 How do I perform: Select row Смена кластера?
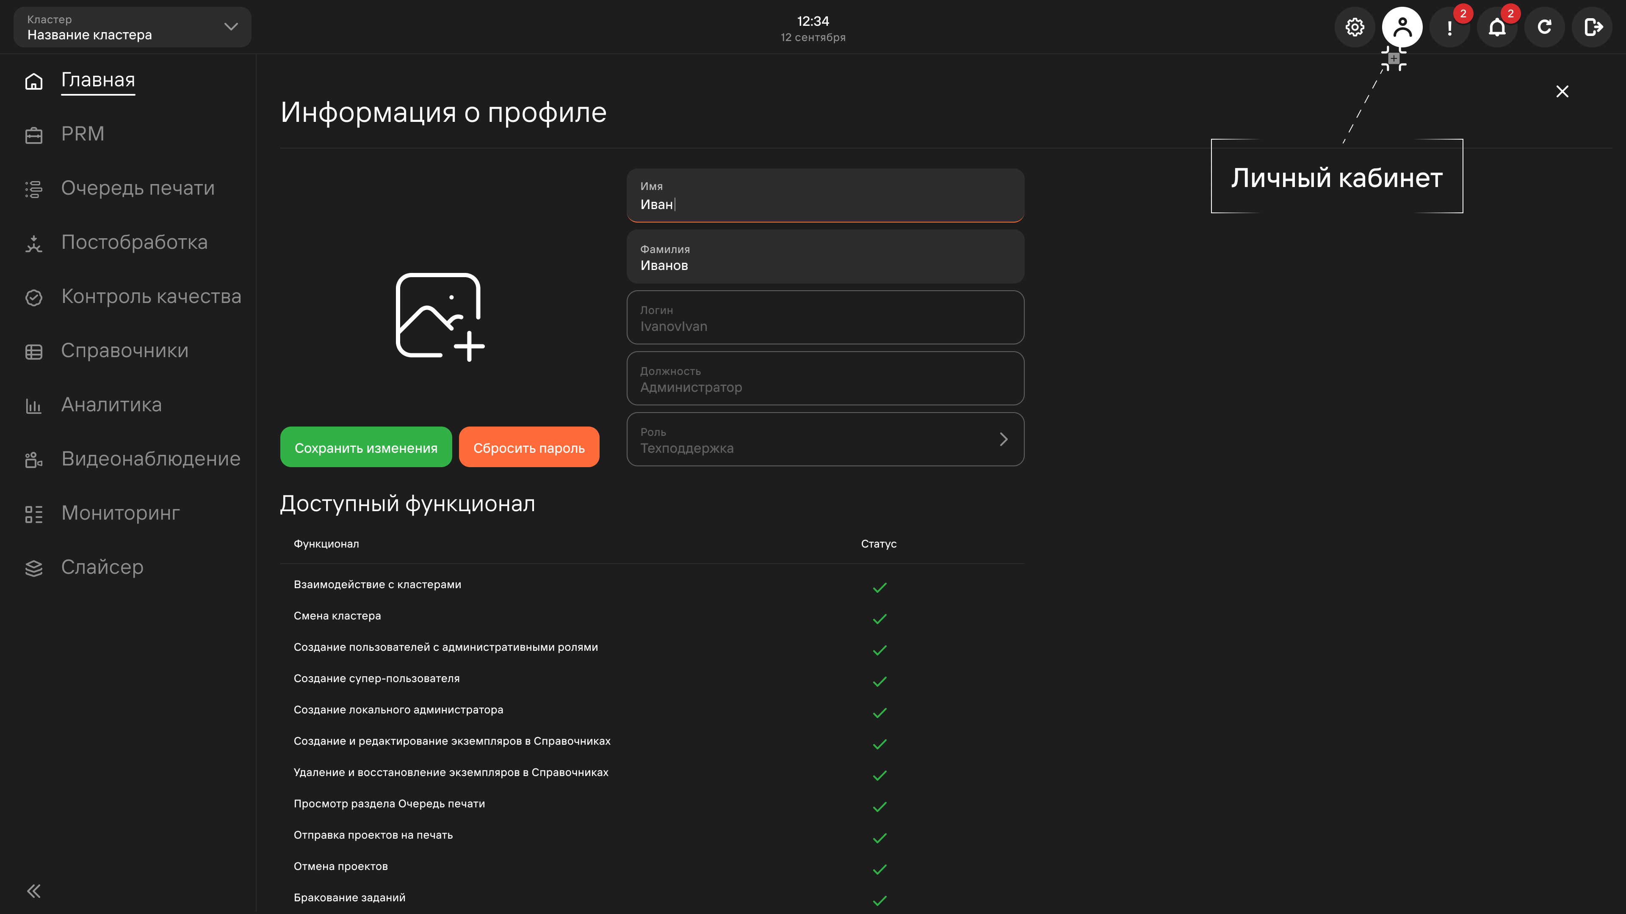point(652,616)
